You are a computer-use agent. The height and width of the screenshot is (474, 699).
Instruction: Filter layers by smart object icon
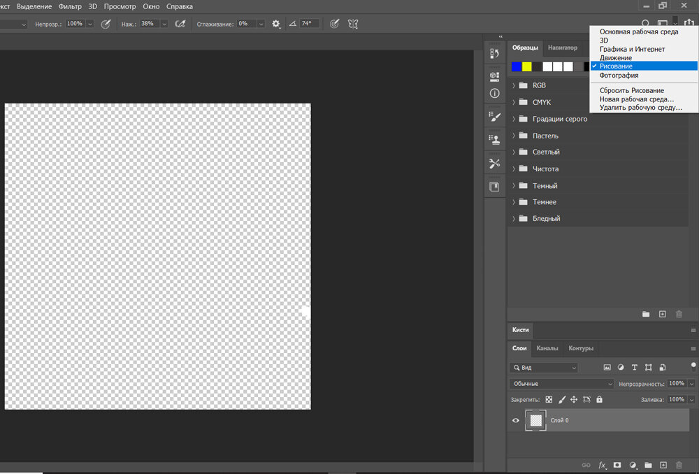[663, 368]
